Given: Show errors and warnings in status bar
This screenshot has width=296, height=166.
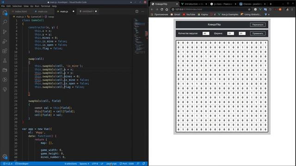Looking at the screenshot, I should [7, 164].
